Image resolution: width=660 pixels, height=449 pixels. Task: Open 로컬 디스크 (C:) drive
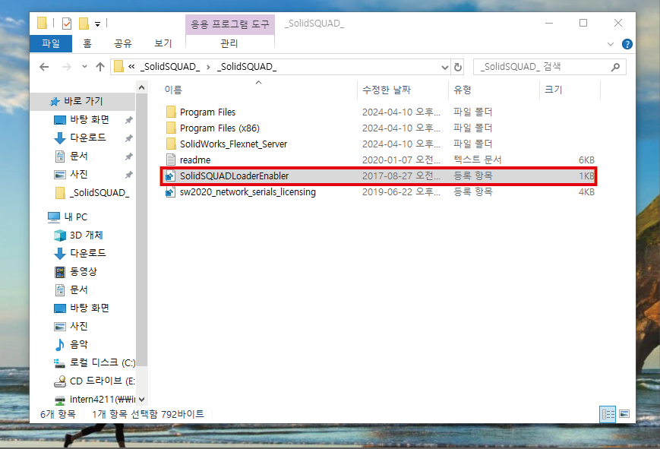[103, 362]
